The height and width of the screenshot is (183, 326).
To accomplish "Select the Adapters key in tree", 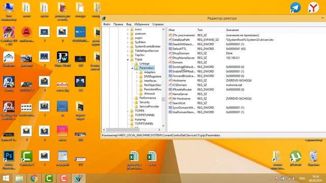I will tap(149, 72).
